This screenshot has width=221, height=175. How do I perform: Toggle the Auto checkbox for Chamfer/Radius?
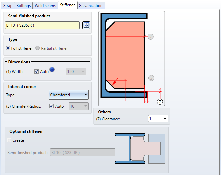[x=51, y=106]
